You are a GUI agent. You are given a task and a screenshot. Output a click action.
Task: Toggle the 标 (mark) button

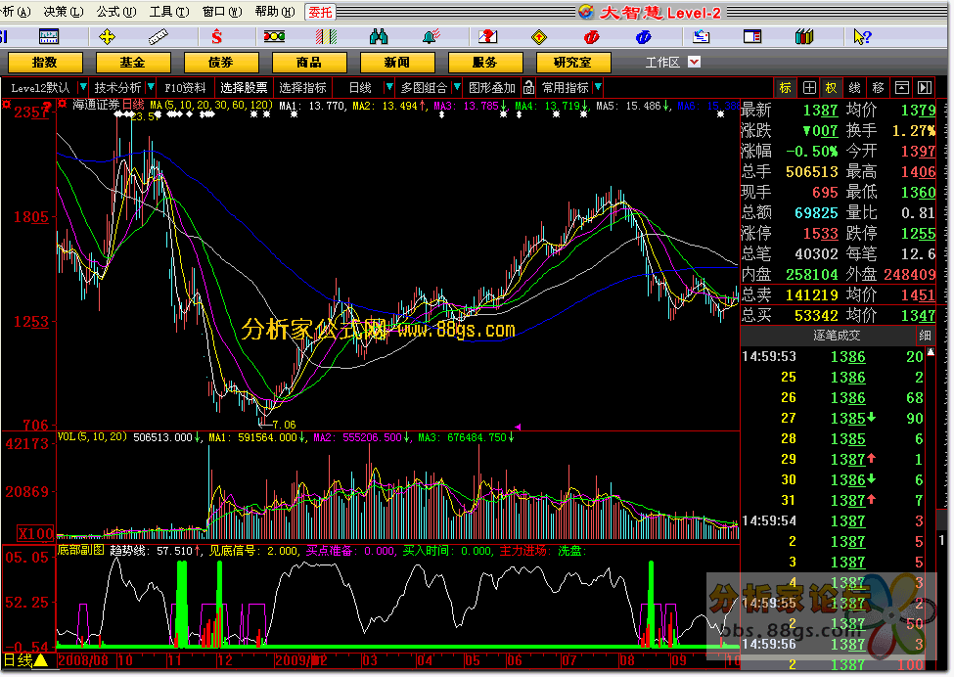tap(786, 88)
